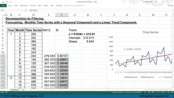Viewport: 174px width, 98px height.
Task: Switch to the Insert ribbon tab
Action: click(16, 5)
